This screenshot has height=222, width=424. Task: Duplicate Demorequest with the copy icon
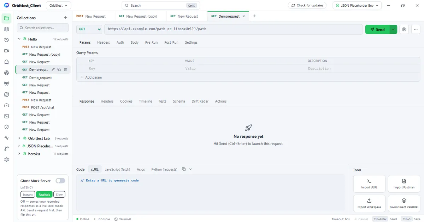pos(59,70)
